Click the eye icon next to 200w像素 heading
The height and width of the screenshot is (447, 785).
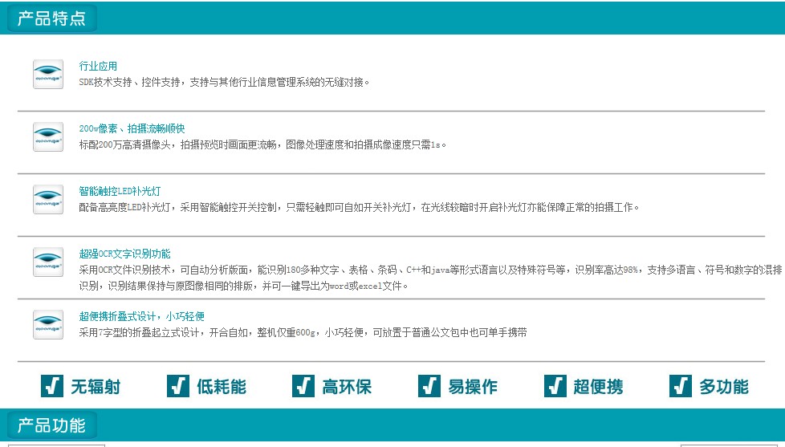(48, 136)
